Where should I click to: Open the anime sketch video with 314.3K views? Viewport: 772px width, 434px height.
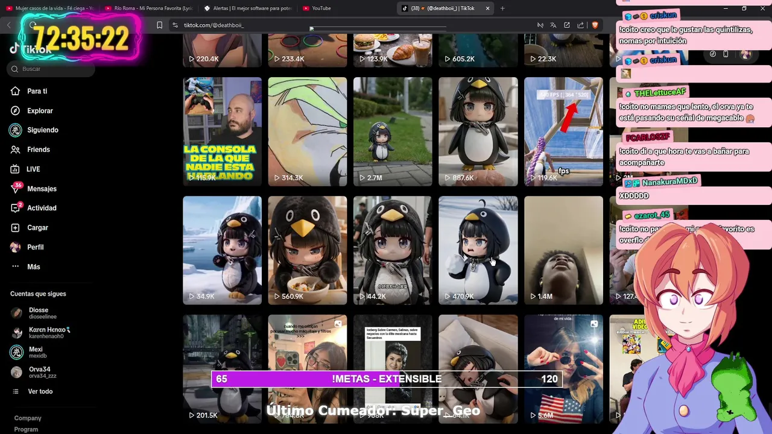(308, 131)
